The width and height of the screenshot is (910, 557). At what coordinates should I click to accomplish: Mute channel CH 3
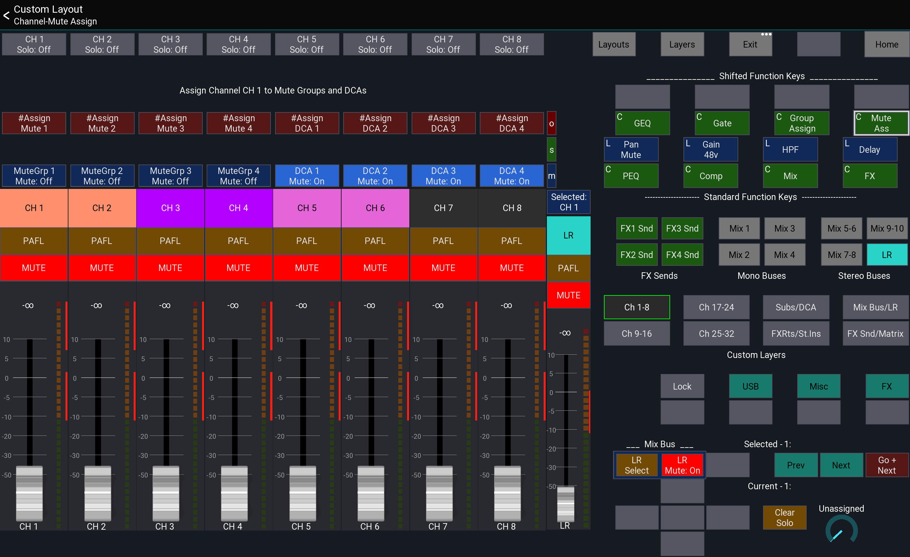coord(170,268)
